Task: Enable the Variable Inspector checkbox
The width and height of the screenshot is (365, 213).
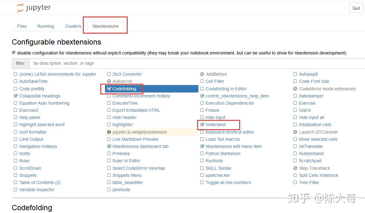Action: [x=16, y=190]
